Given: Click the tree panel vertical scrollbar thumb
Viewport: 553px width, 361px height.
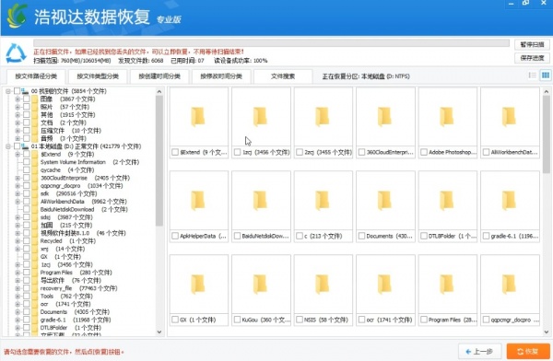Looking at the screenshot, I should click(159, 161).
